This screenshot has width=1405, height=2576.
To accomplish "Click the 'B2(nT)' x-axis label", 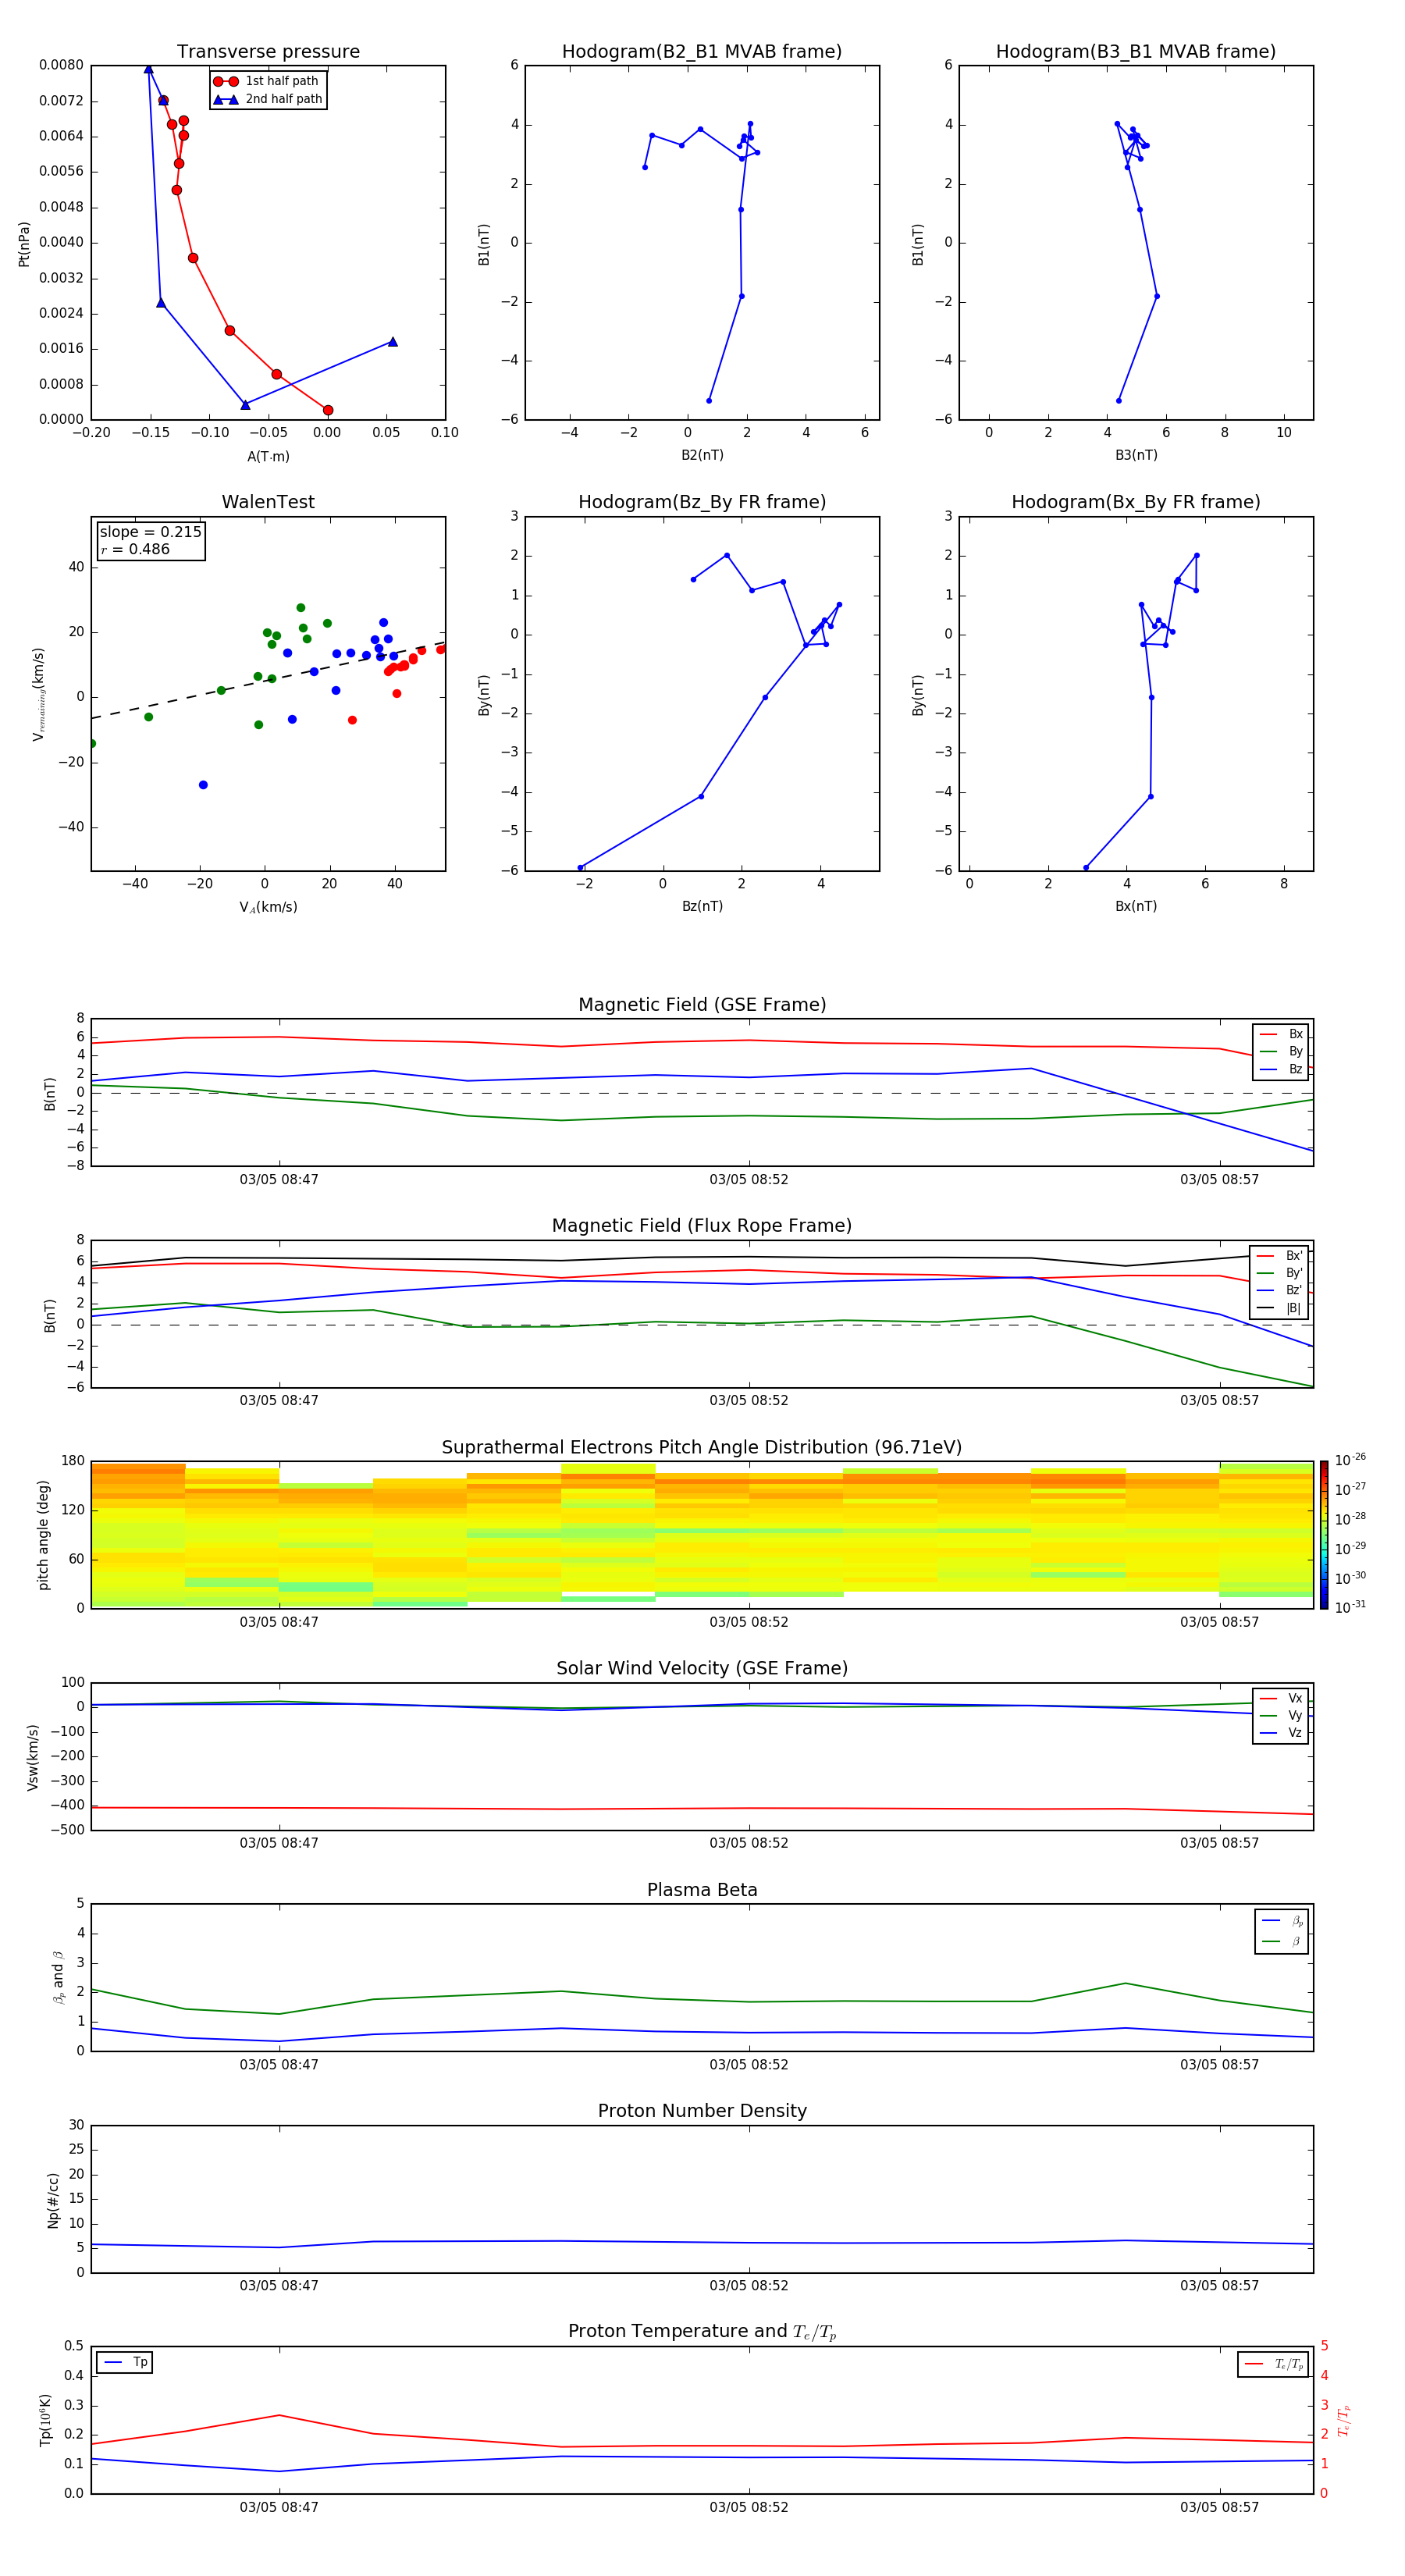I will [x=702, y=455].
